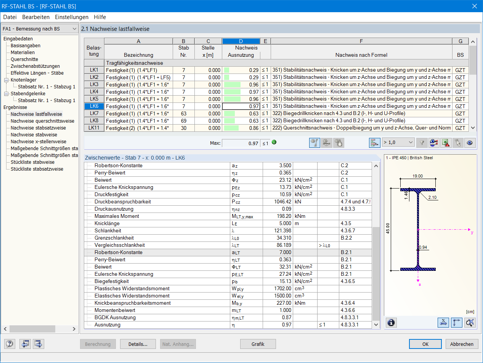Close the RF-STAHL BS window
Viewport: 483px width, 363px height.
pos(475,6)
